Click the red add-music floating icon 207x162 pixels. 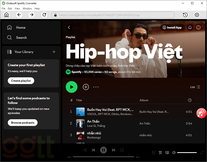coord(201,113)
